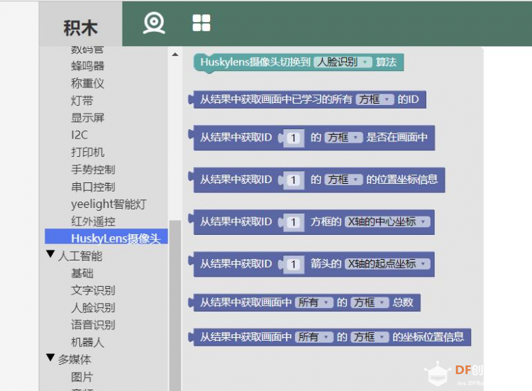Screen dimensions: 532x391
Task: Open the I2C category
Action: 79,135
